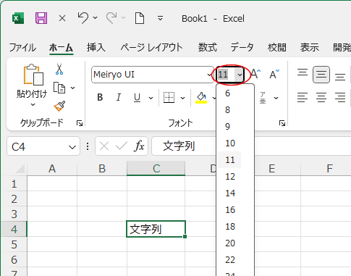Toggle Bold formatting
This screenshot has width=351, height=276.
pyautogui.click(x=100, y=98)
